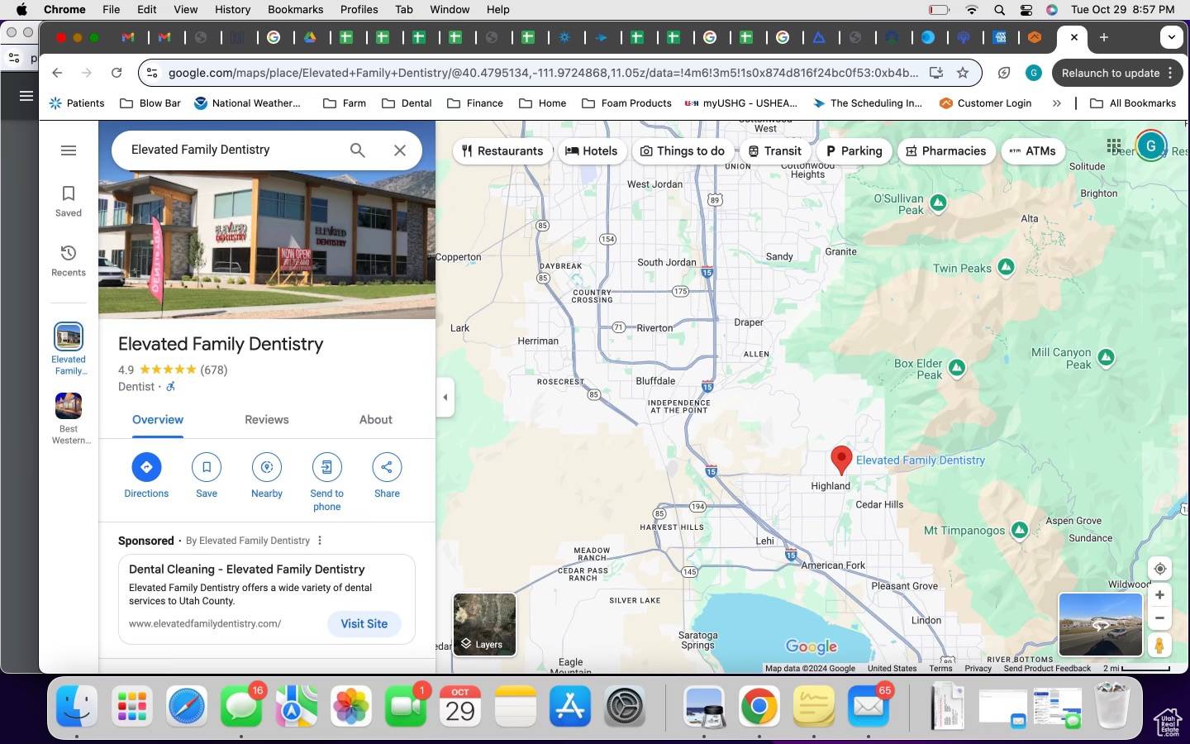Viewport: 1190px width, 744px height.
Task: Click the Terms link on map
Action: click(940, 668)
